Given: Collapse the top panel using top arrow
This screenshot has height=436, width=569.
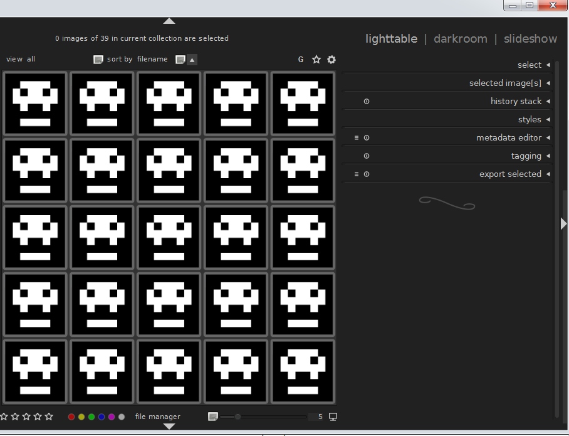Looking at the screenshot, I should (169, 21).
